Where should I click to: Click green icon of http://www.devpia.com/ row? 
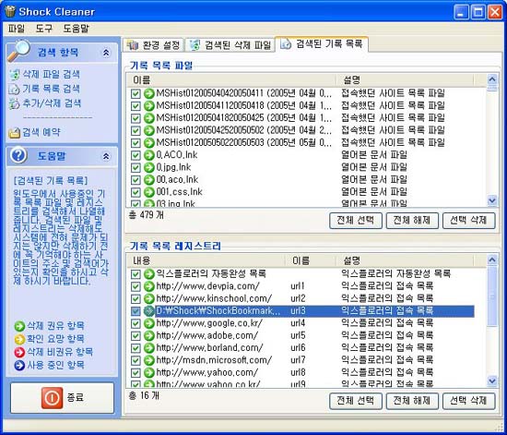tap(149, 286)
